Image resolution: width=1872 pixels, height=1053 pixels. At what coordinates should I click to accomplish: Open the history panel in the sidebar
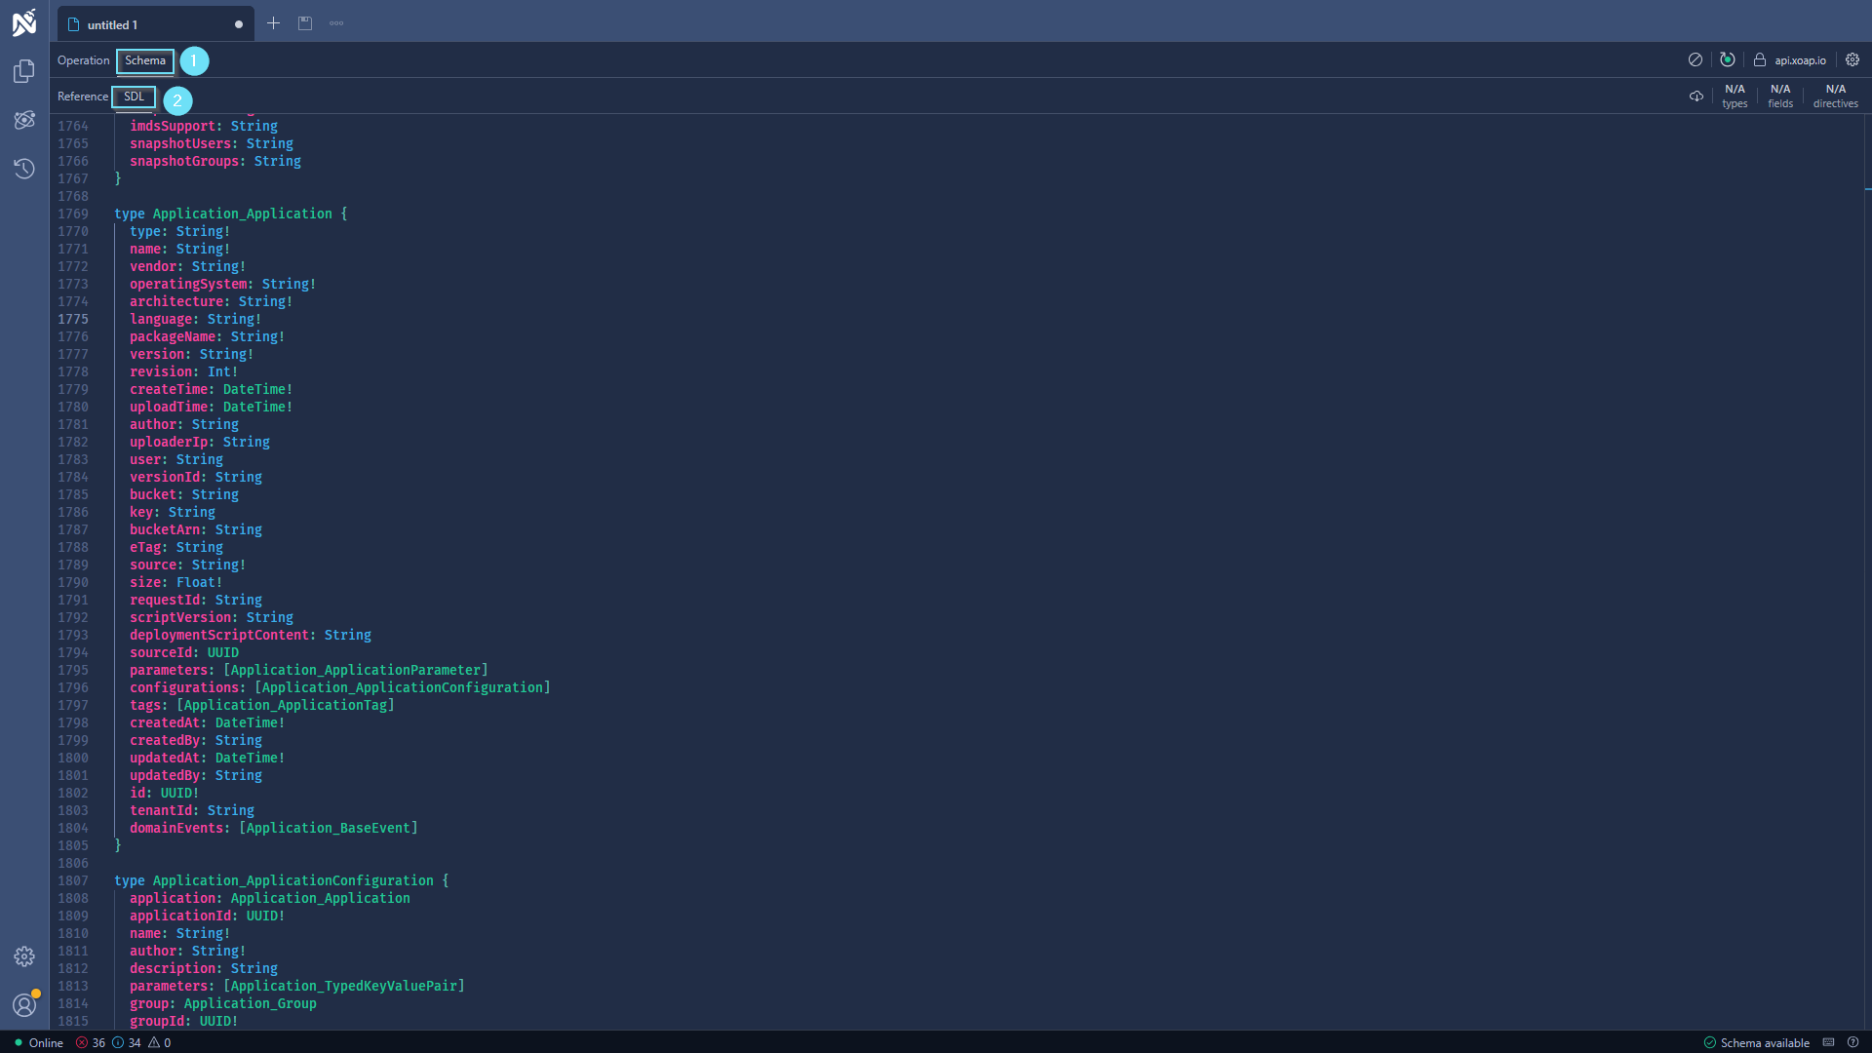24,169
